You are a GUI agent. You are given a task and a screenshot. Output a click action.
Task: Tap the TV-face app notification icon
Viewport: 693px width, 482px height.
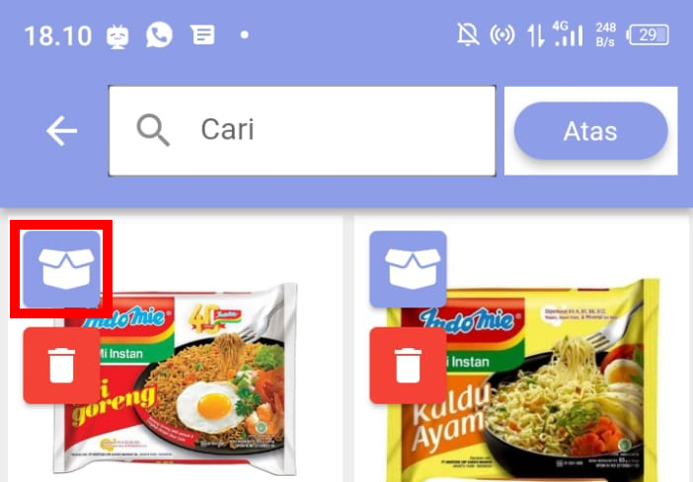117,36
